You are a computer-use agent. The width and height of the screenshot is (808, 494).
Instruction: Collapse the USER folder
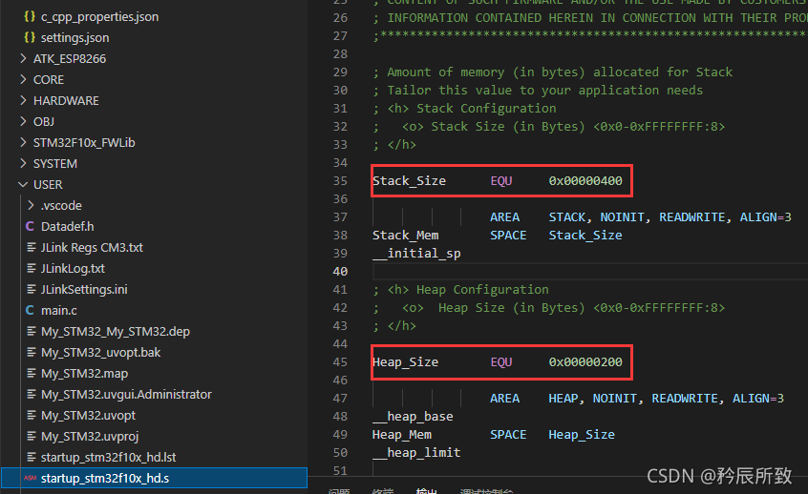[23, 184]
